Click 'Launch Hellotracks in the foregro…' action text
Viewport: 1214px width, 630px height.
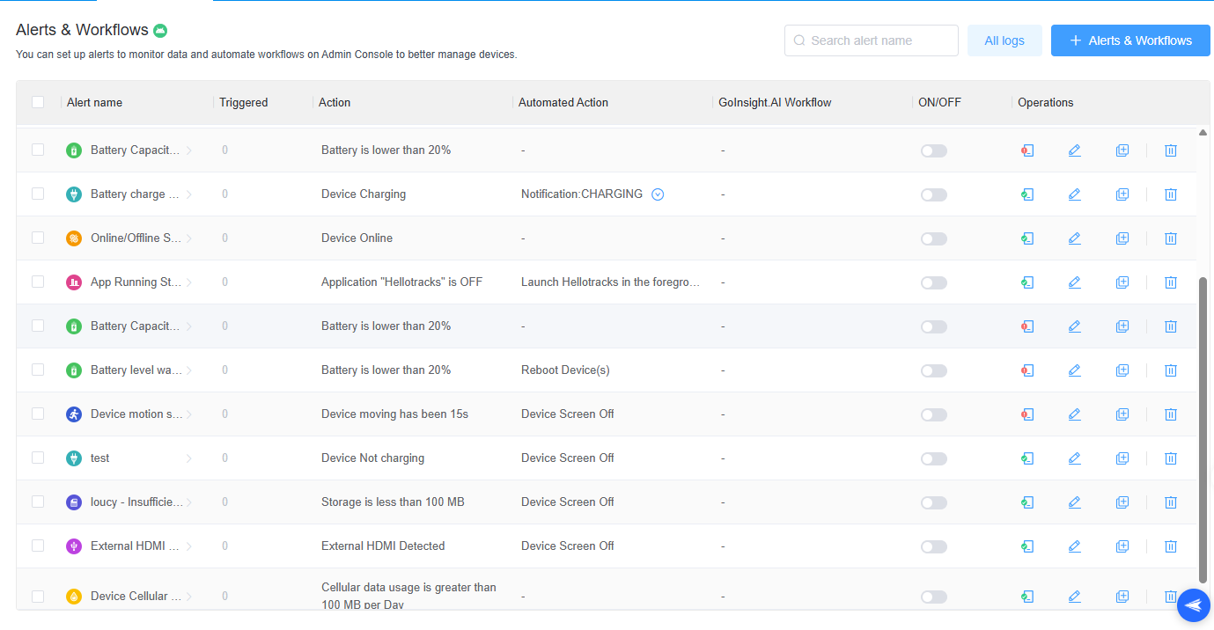coord(610,282)
